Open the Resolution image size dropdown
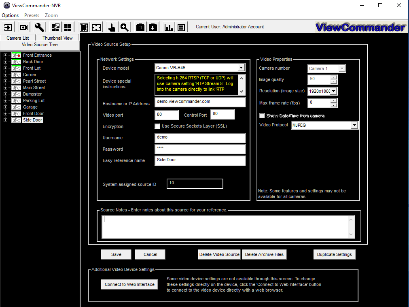 [x=334, y=91]
